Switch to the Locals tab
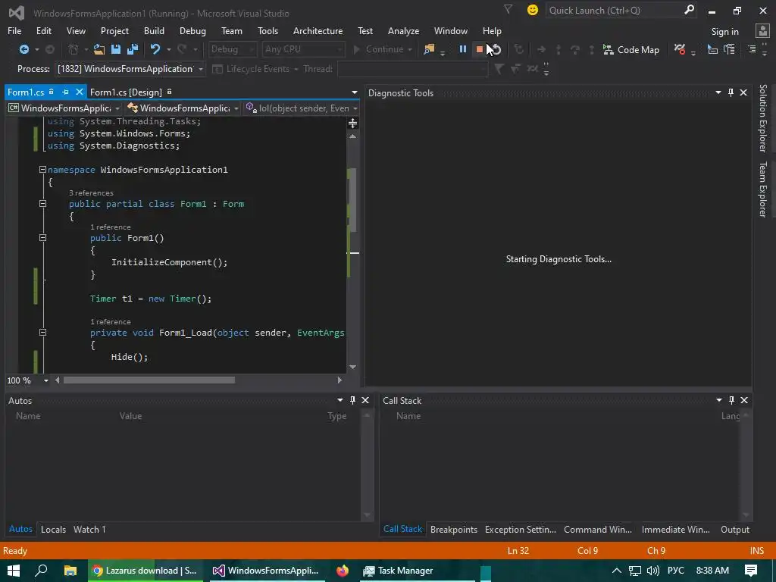Screen dimensions: 776x582 (x=53, y=529)
